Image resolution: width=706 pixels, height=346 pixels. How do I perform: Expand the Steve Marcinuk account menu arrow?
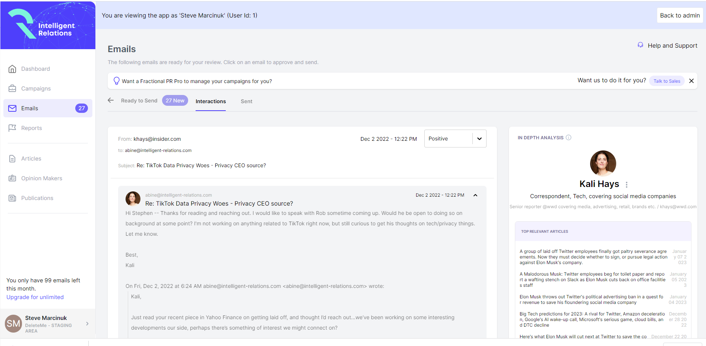pos(87,324)
